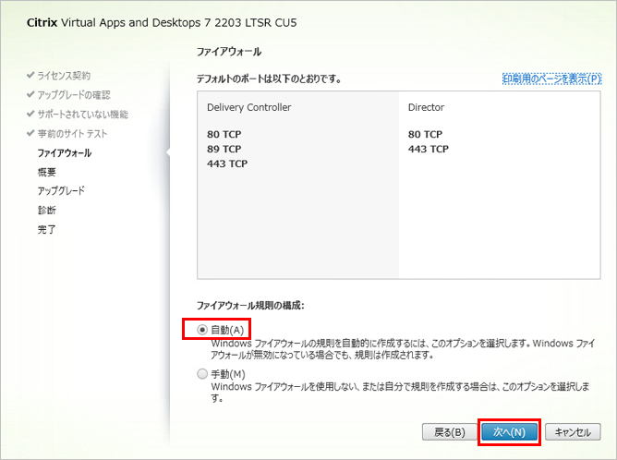Click 80 TCP under Director

point(426,135)
